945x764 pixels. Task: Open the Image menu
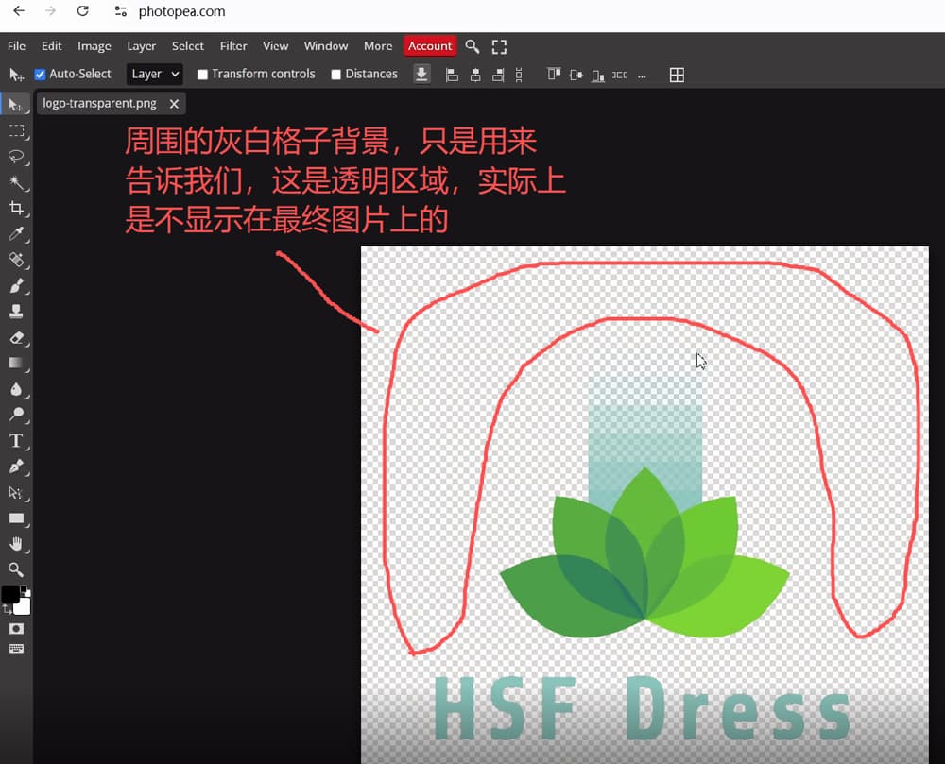pyautogui.click(x=94, y=46)
